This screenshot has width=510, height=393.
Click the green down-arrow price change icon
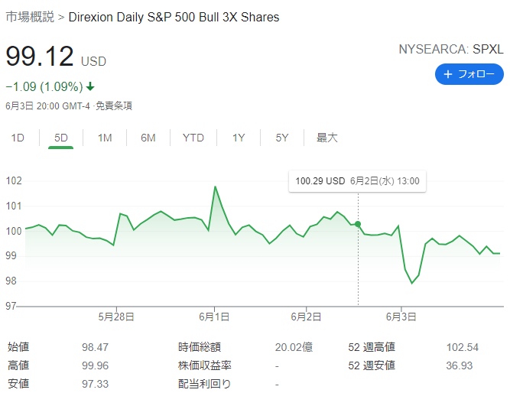point(90,86)
